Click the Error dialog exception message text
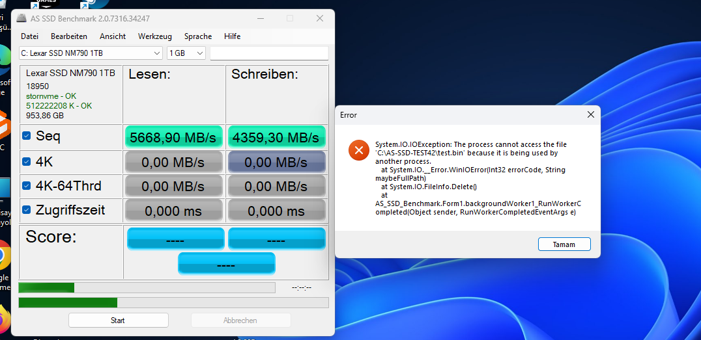Viewport: 701px width, 340px height. (478, 179)
